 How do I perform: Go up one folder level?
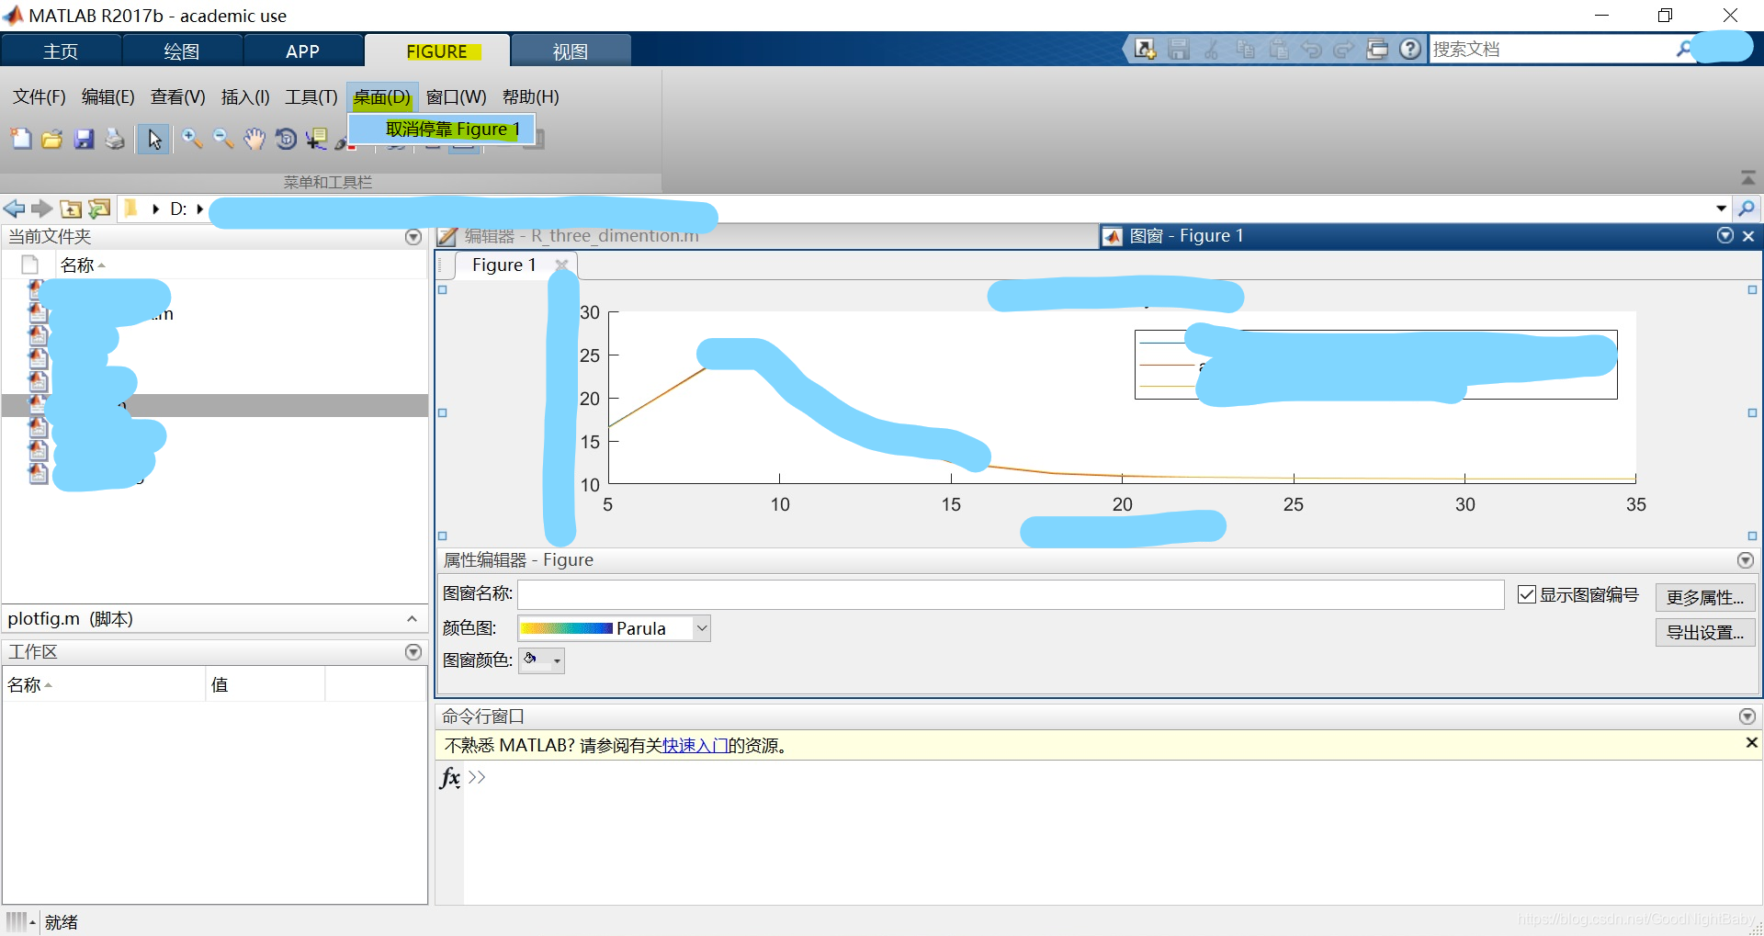point(71,209)
